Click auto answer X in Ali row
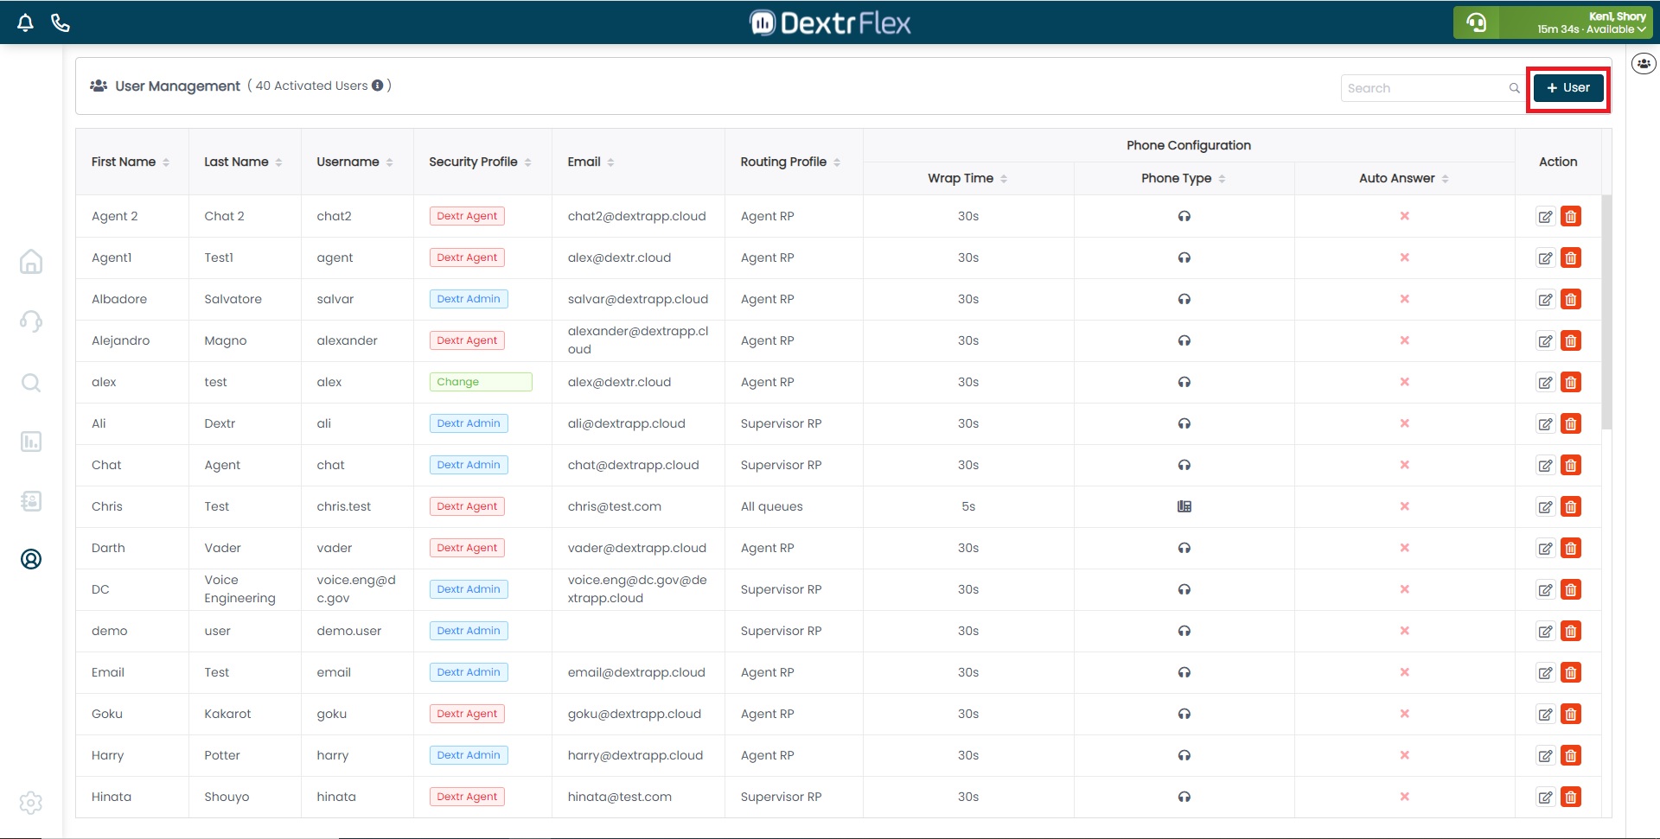This screenshot has height=839, width=1660. pyautogui.click(x=1404, y=423)
